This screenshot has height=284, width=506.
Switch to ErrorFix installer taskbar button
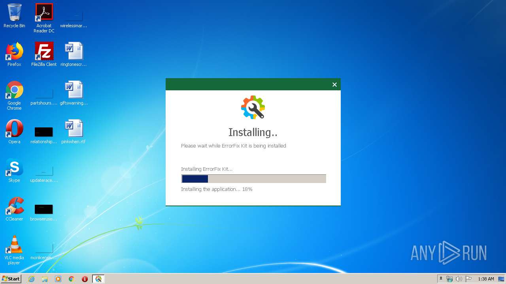click(x=98, y=279)
